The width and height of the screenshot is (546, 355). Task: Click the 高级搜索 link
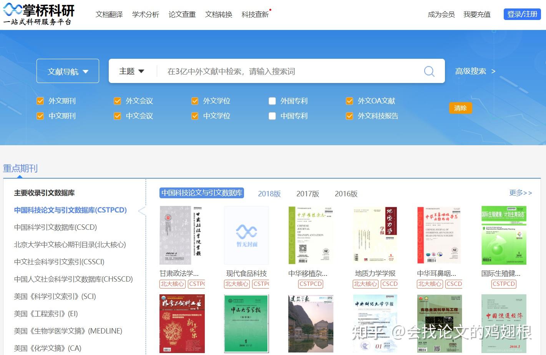(475, 71)
